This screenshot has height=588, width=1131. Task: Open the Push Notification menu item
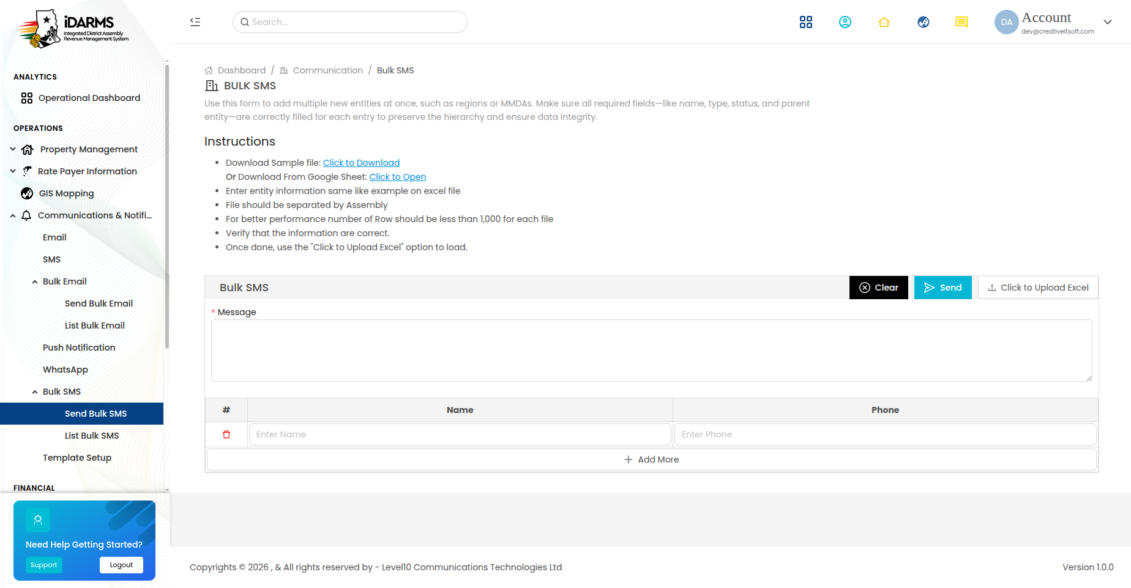point(79,348)
